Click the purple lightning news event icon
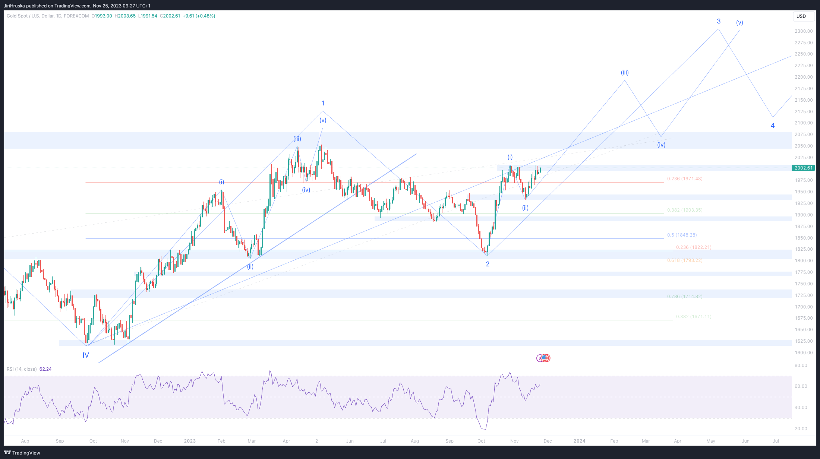This screenshot has width=820, height=459. (540, 358)
